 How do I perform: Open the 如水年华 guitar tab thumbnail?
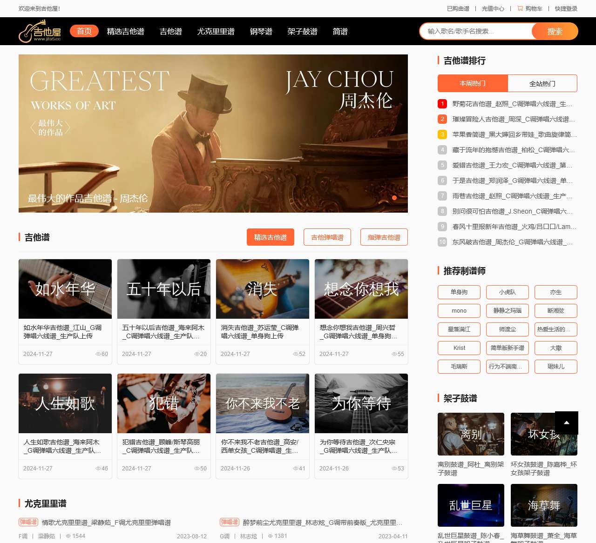[65, 289]
